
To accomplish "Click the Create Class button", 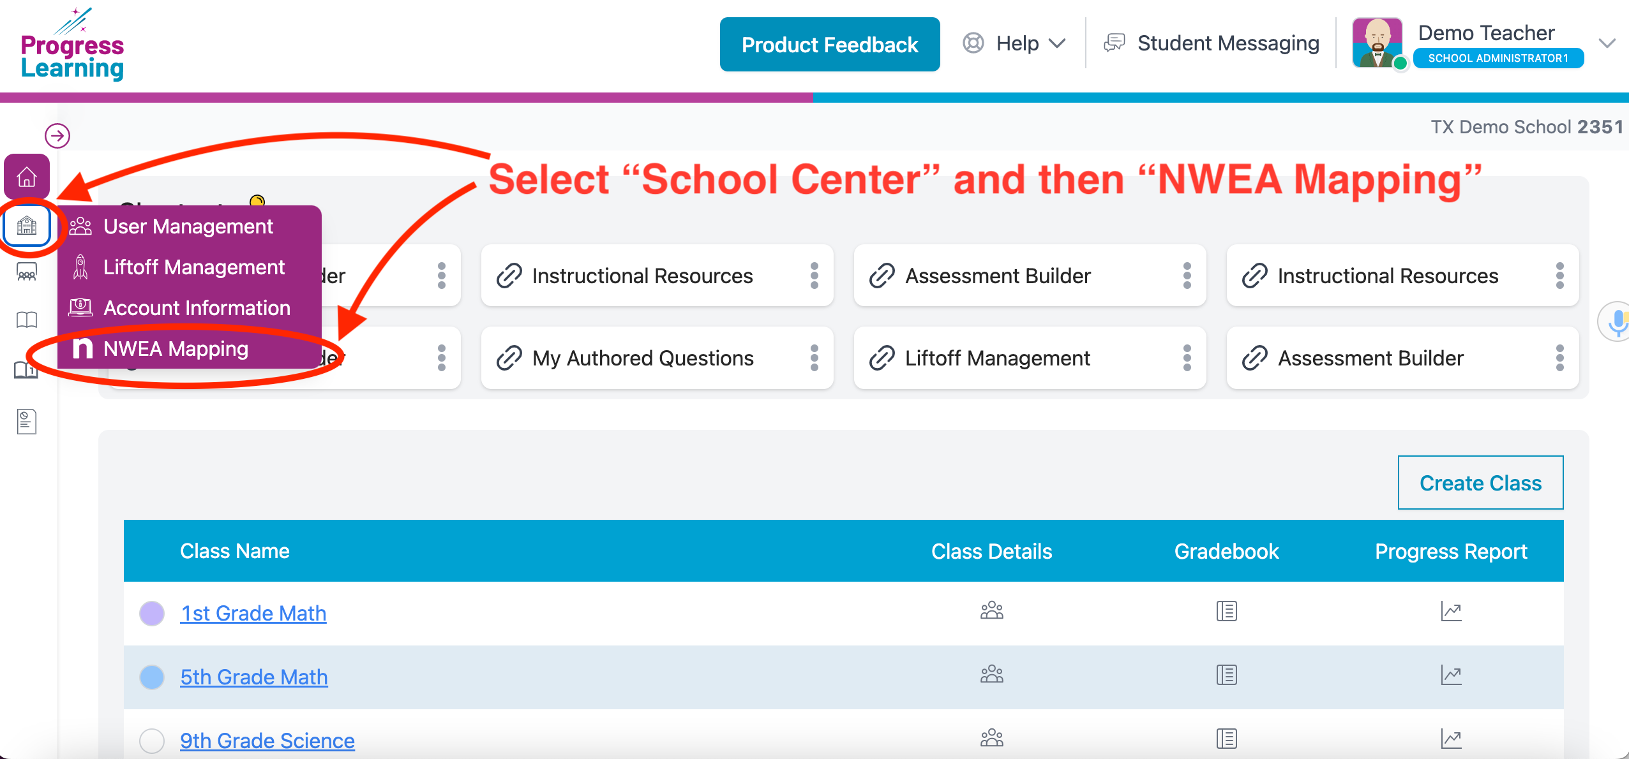I will pos(1480,483).
